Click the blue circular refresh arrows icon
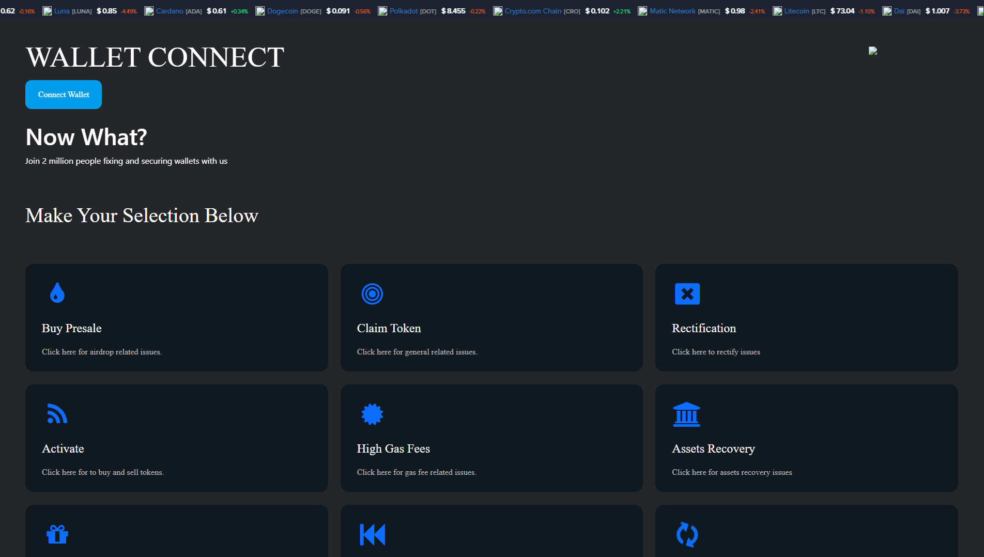Viewport: 984px width, 557px height. (x=687, y=534)
